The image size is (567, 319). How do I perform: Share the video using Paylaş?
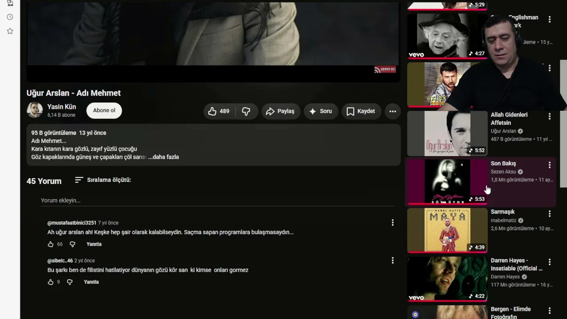pos(280,111)
